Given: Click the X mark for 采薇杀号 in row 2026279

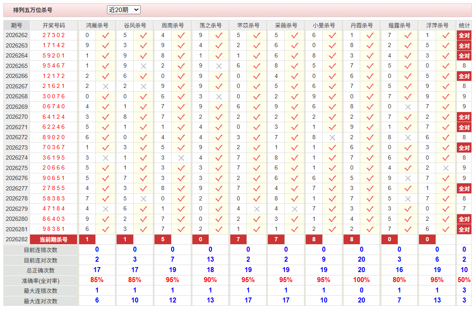Looking at the screenshot, I should point(294,209).
